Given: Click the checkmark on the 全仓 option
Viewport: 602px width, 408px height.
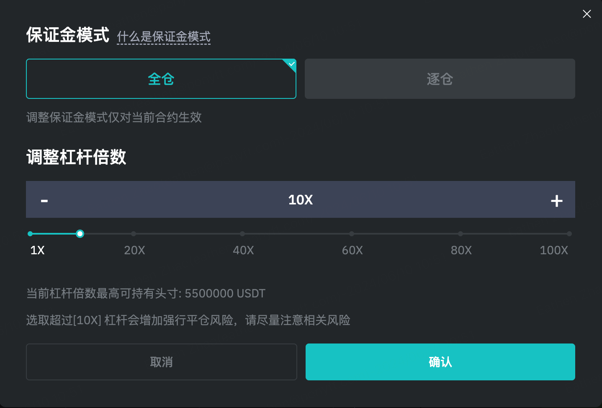Looking at the screenshot, I should point(291,65).
